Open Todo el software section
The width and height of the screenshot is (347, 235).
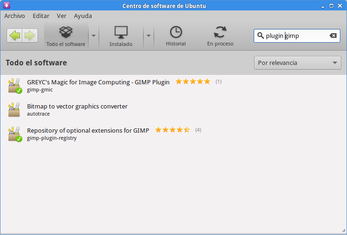click(66, 36)
